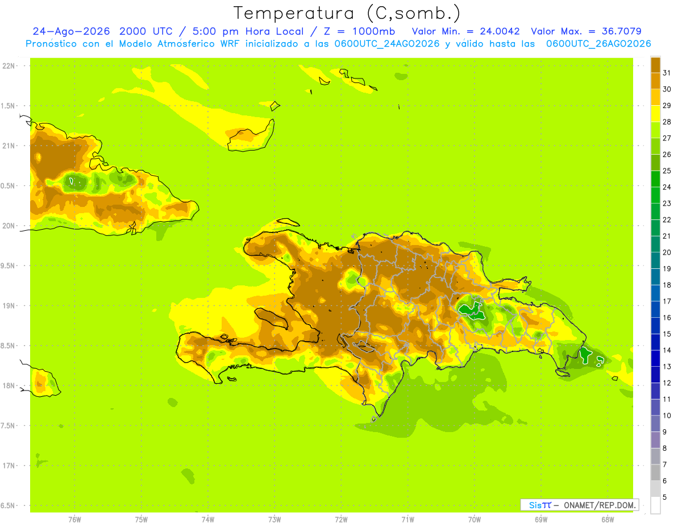682x527 pixels.
Task: Pick the orange swatch between 30 and 31
Action: 655,81
